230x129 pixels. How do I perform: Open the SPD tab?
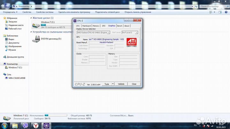point(103,26)
